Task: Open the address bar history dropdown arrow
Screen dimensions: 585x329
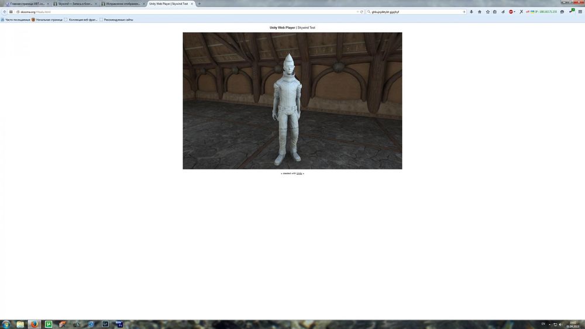Action: 357,12
